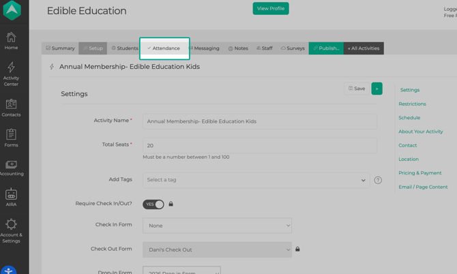
Task: Click the help icon beside Add Tags
Action: [x=378, y=181]
